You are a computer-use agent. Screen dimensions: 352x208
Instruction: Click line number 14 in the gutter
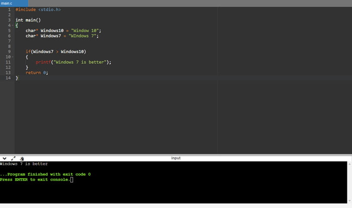coord(8,78)
